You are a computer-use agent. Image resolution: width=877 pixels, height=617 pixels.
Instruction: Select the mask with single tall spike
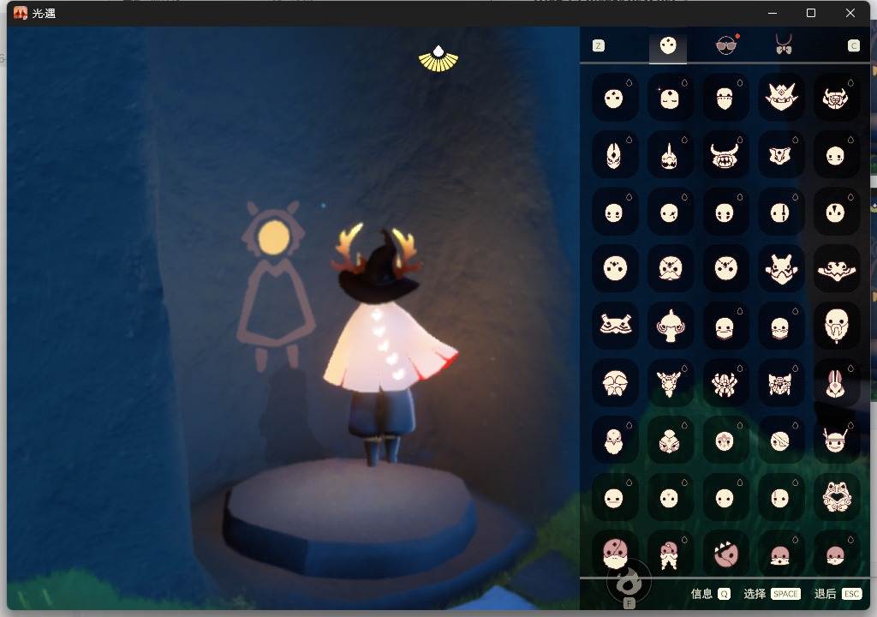click(670, 156)
